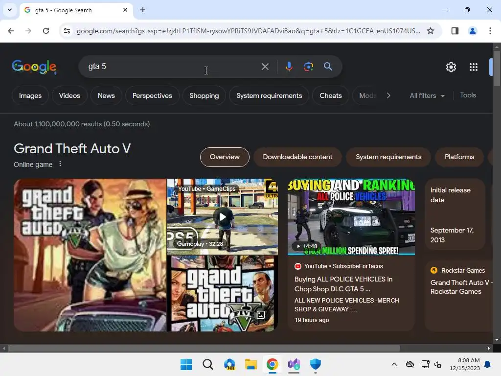This screenshot has height=376, width=501.
Task: Open the tab search dropdown arrow
Action: click(x=10, y=10)
